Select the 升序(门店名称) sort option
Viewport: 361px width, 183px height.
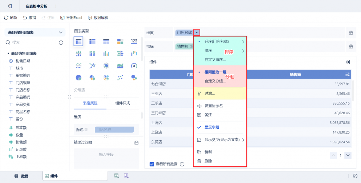click(x=220, y=42)
